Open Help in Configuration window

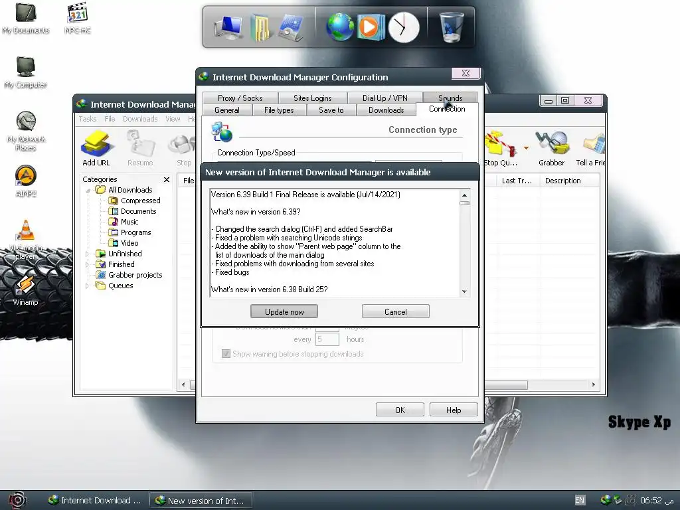454,410
